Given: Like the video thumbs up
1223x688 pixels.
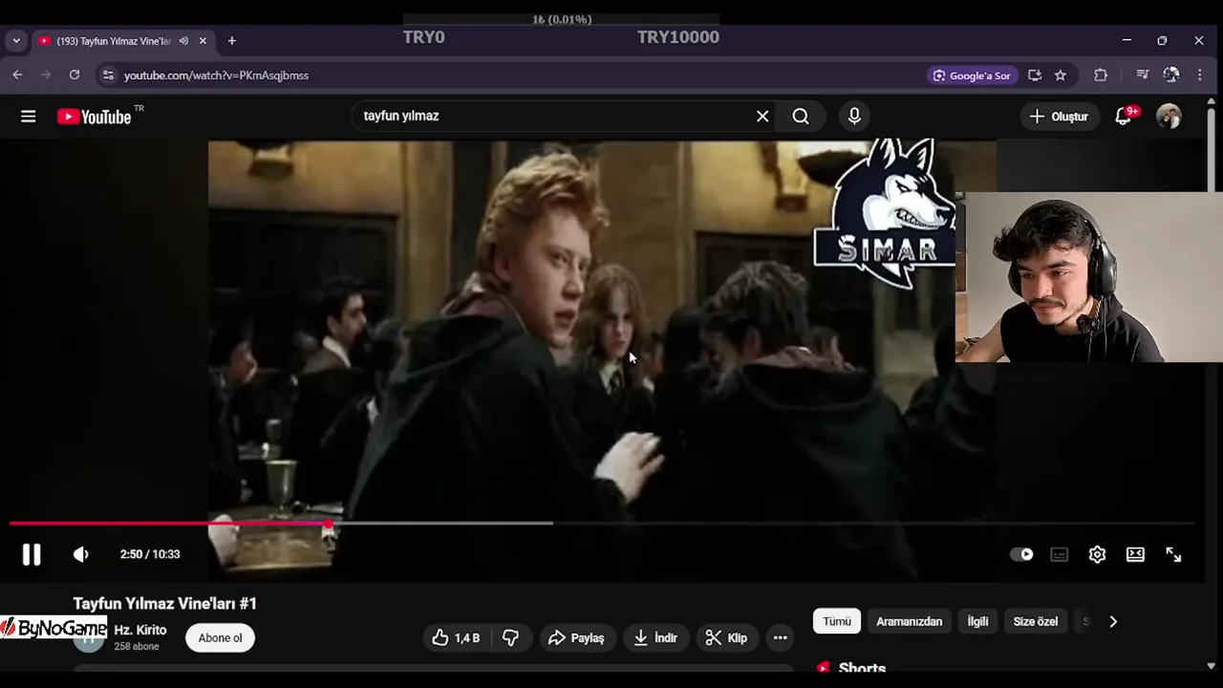Looking at the screenshot, I should pos(456,637).
